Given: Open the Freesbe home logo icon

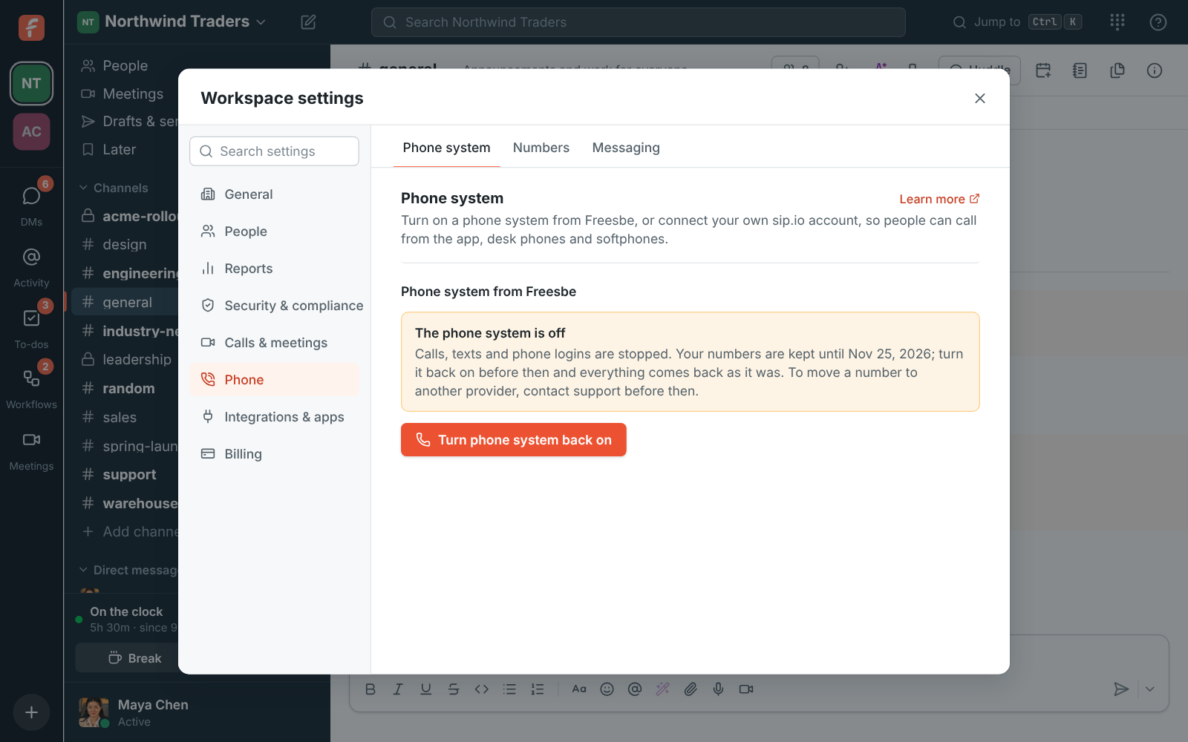Looking at the screenshot, I should (31, 27).
